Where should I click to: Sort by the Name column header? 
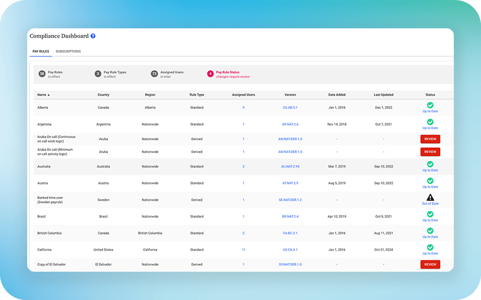pos(44,95)
